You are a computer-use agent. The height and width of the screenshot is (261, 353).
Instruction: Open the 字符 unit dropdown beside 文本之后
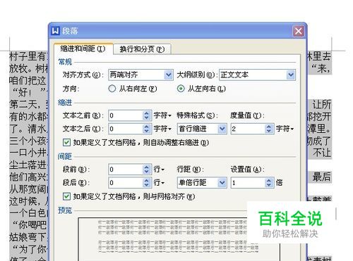pyautogui.click(x=162, y=129)
